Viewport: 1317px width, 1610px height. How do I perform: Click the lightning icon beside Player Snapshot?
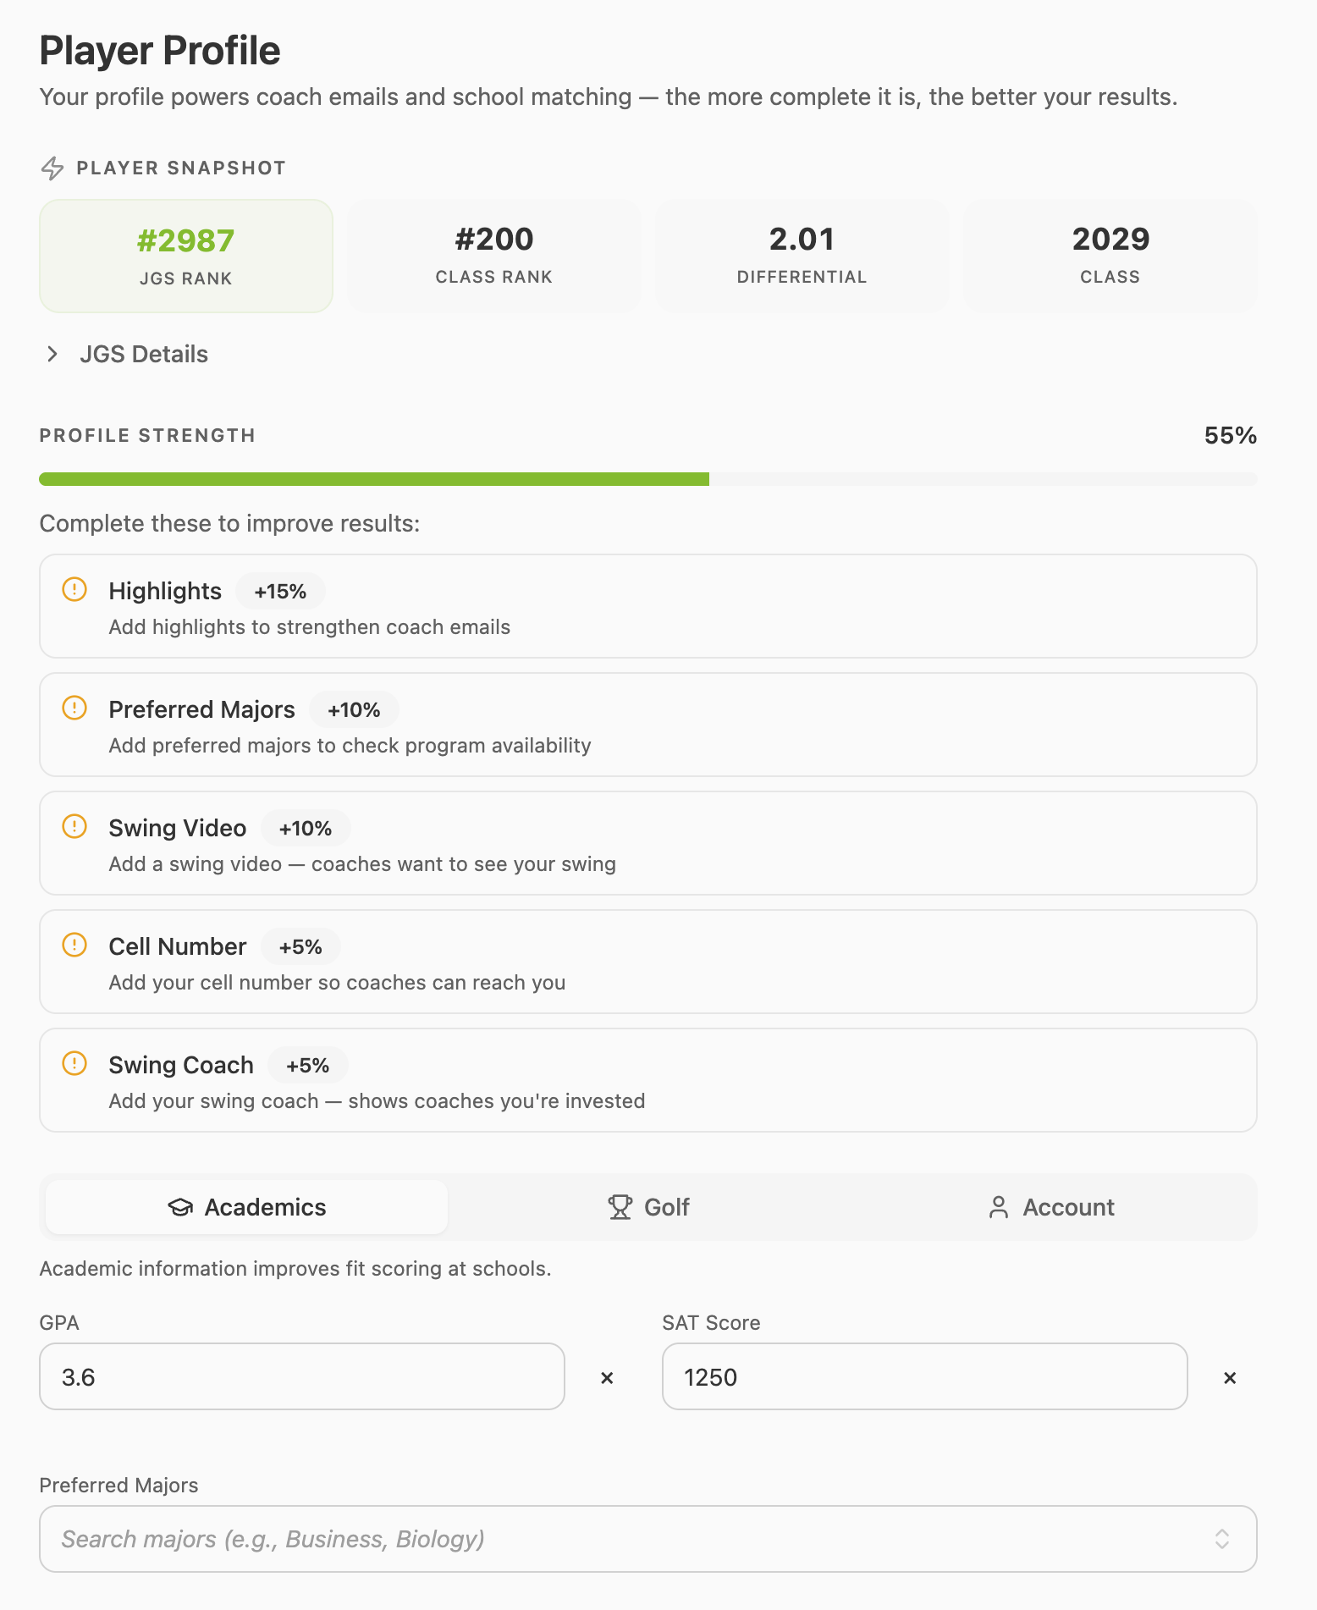pos(52,168)
